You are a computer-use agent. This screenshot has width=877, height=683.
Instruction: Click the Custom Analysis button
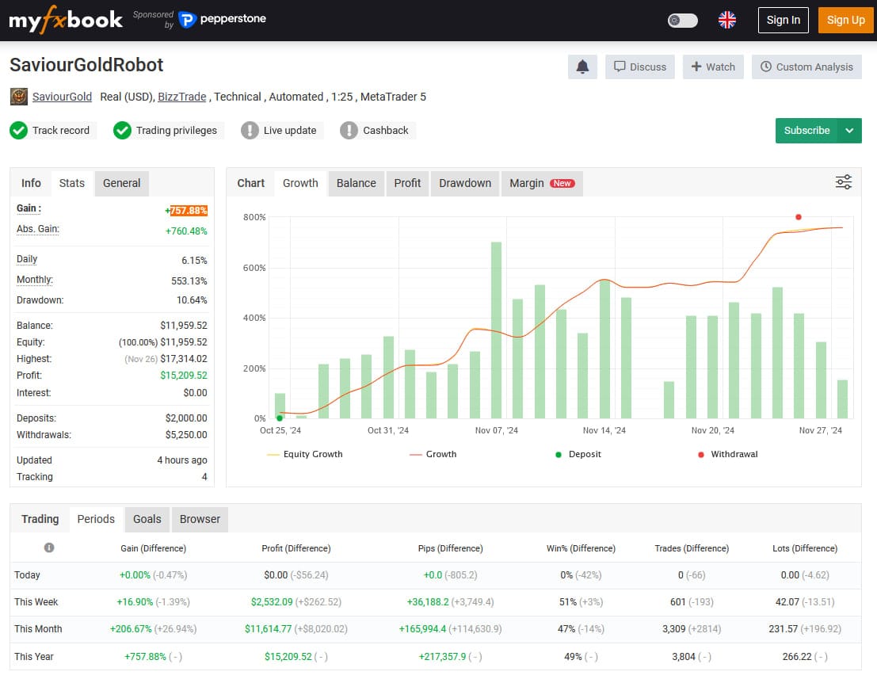click(x=806, y=67)
